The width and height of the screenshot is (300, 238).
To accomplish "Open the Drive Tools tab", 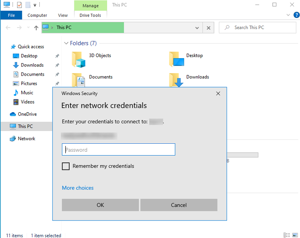I will tap(90, 15).
